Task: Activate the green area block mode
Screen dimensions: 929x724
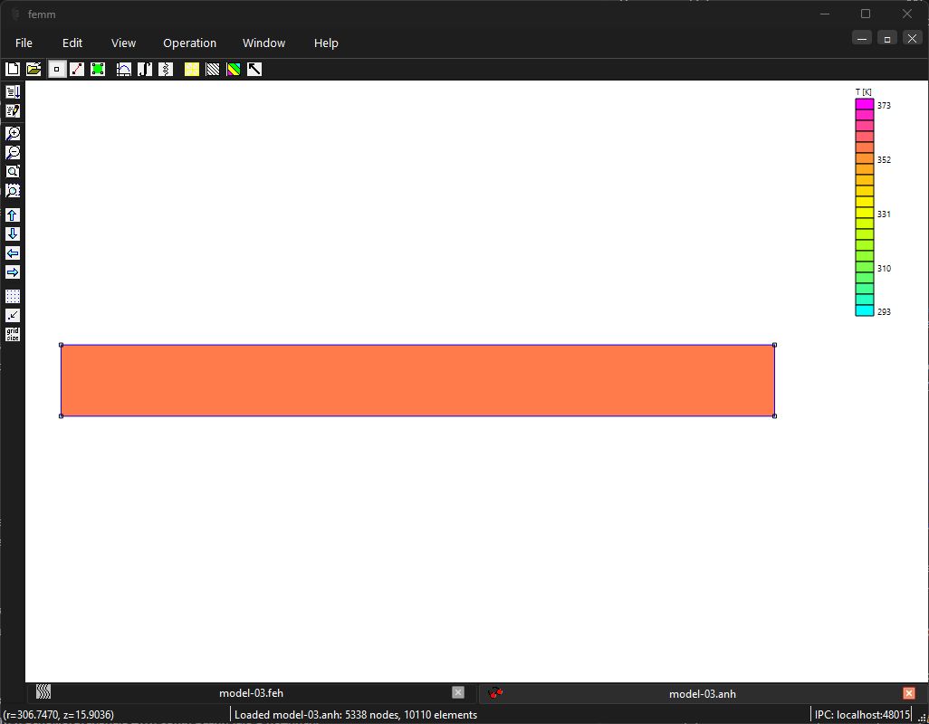Action: (x=98, y=70)
